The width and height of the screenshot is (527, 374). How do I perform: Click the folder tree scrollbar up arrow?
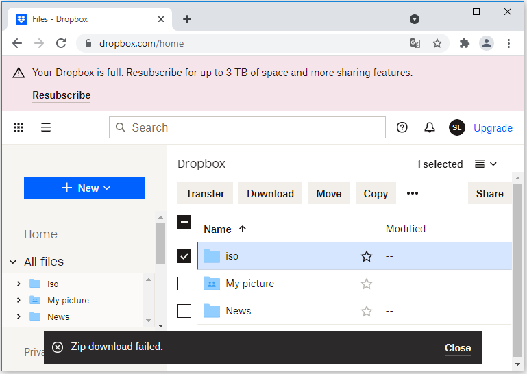pos(148,279)
